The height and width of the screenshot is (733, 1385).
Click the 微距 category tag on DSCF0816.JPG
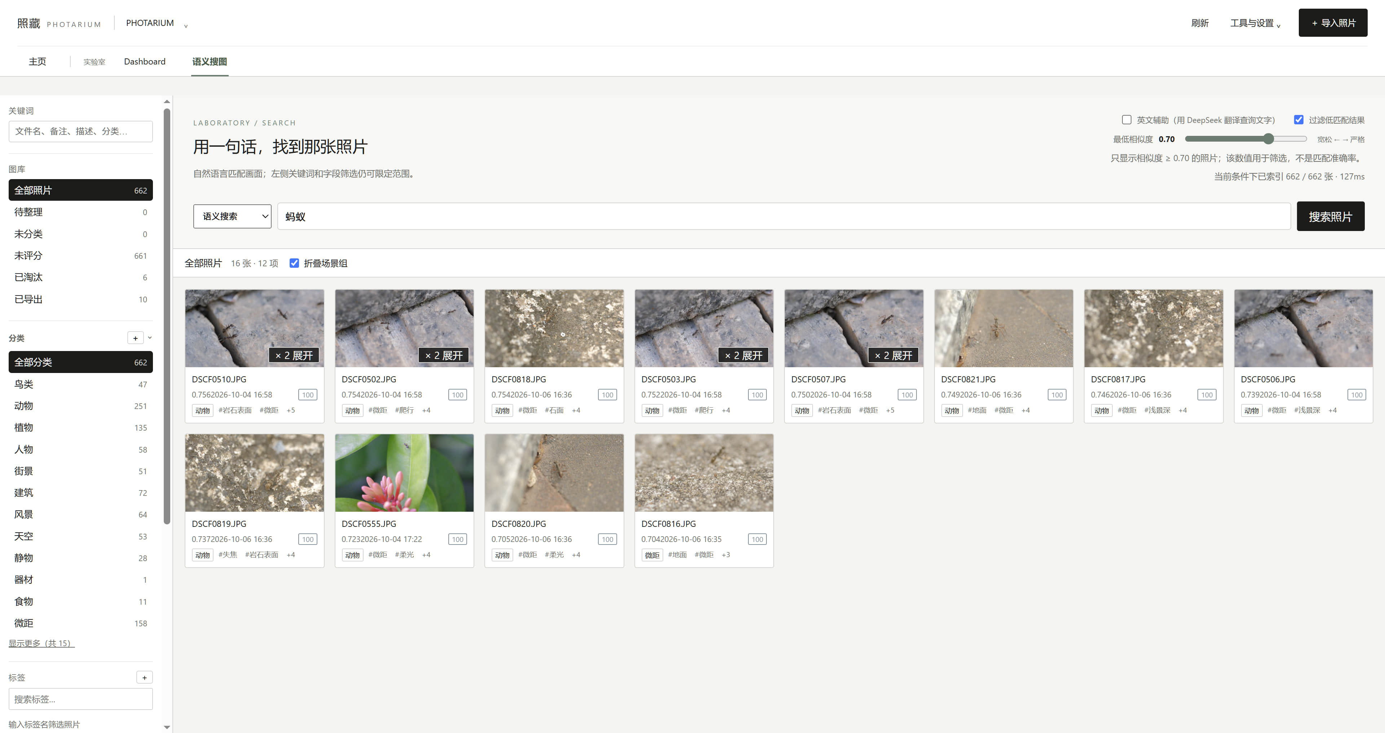[x=652, y=555]
